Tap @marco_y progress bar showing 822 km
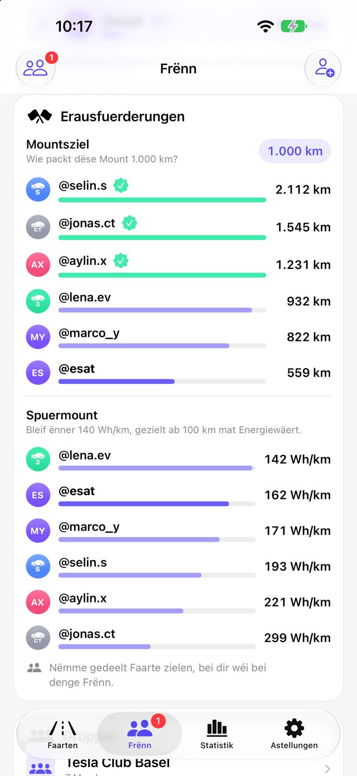This screenshot has width=357, height=776. click(162, 346)
